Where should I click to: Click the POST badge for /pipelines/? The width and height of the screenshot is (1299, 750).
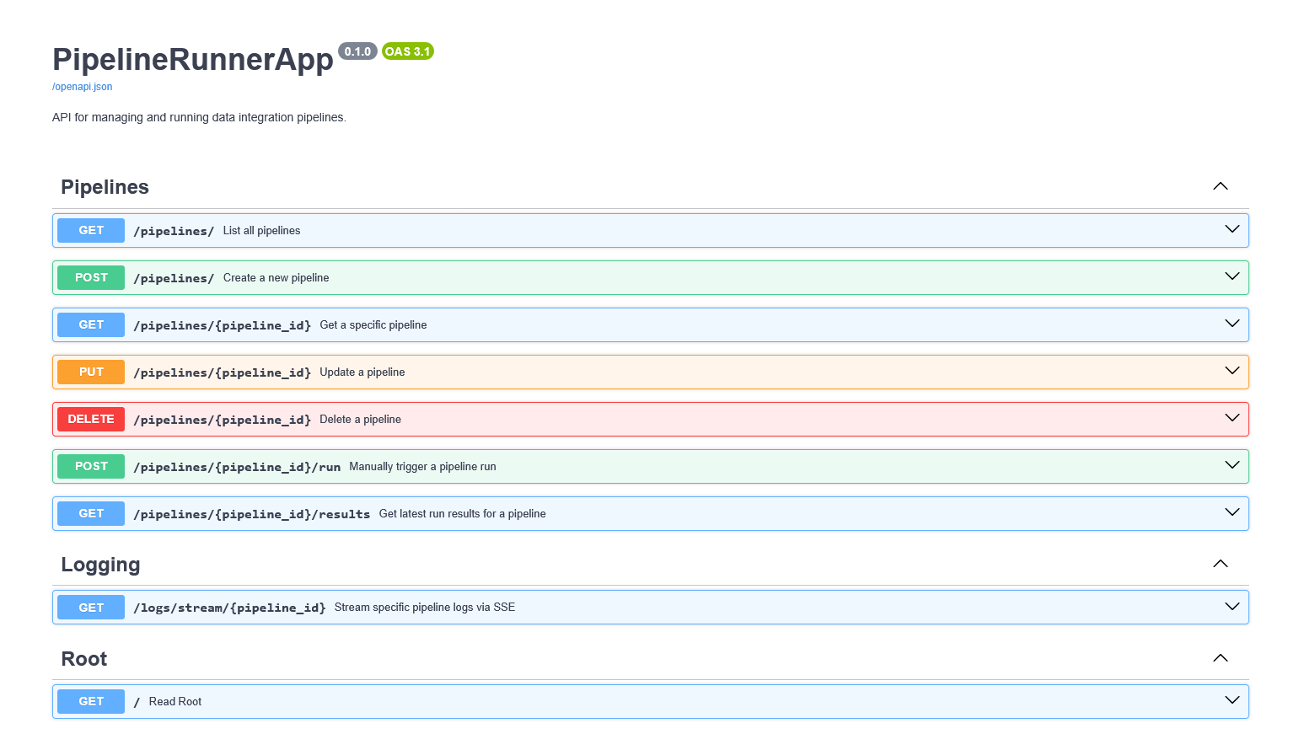coord(91,277)
